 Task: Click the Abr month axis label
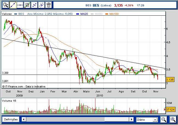click(x=76, y=92)
